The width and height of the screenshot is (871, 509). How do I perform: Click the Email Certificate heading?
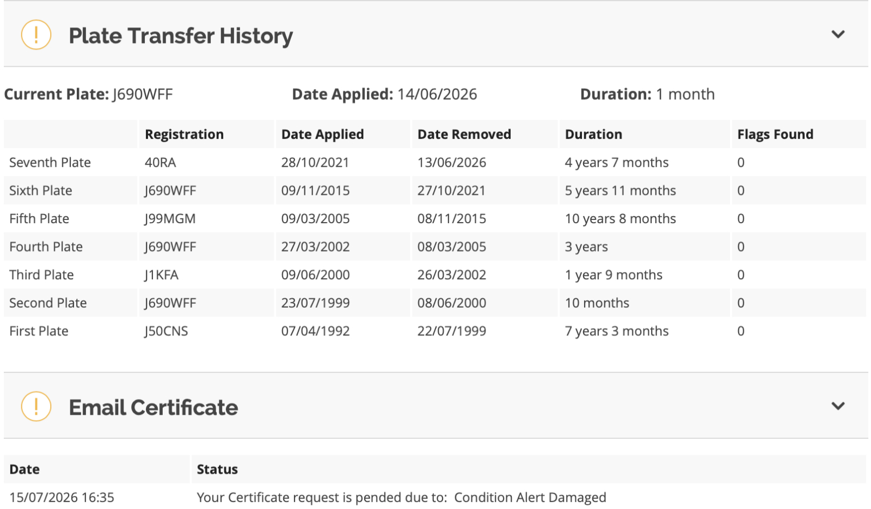click(154, 407)
